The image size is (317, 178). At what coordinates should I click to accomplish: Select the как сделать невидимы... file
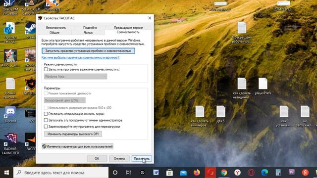coord(242,89)
